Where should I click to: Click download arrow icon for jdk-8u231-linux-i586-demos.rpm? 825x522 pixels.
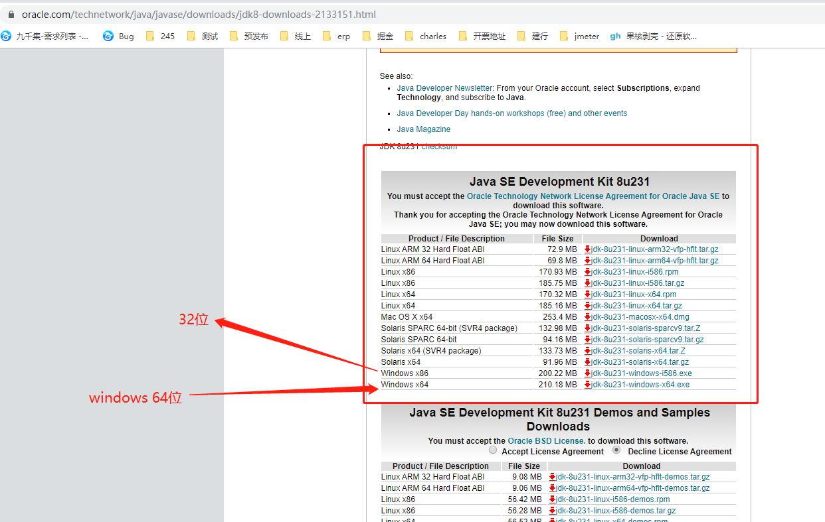(553, 499)
